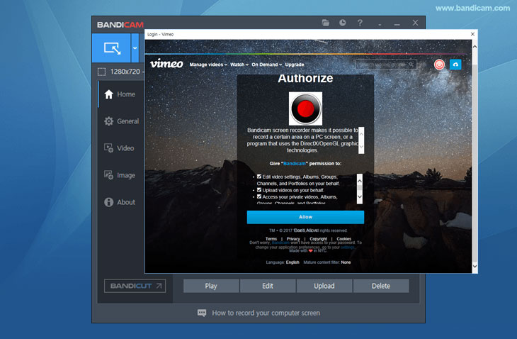Viewport: 517px width, 339px height.
Task: Open the General settings section
Action: point(121,121)
